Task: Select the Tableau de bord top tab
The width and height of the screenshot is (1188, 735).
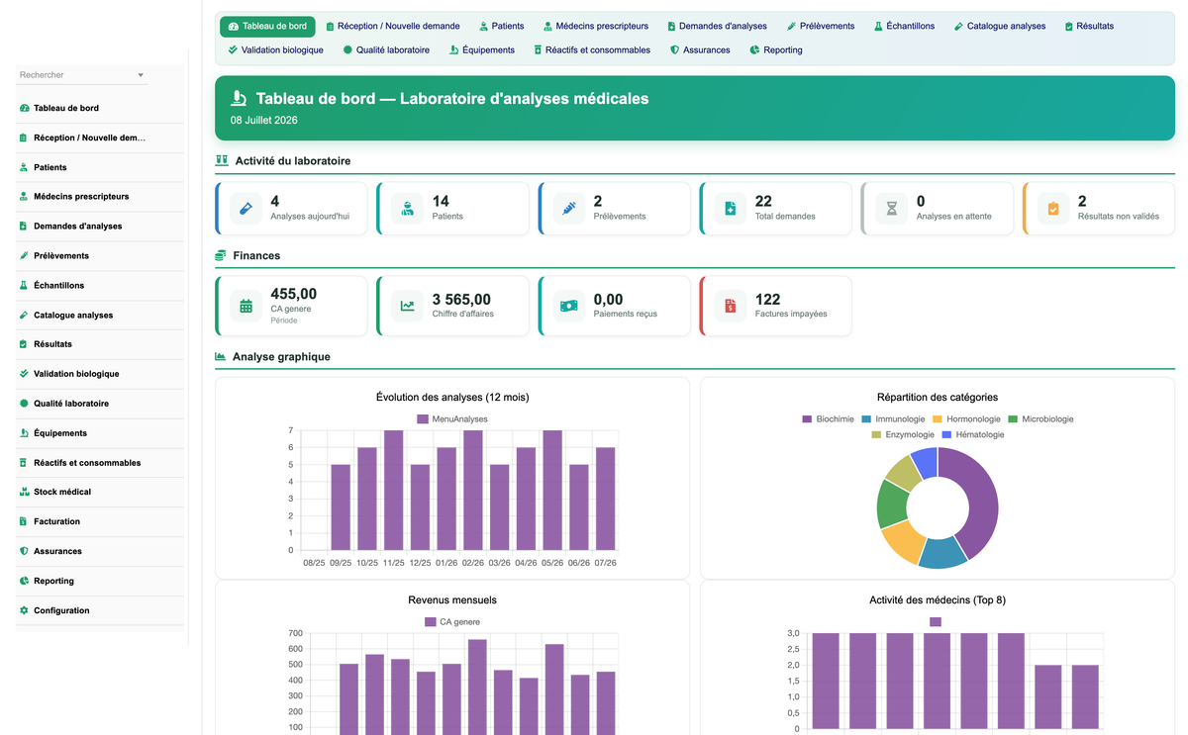Action: (x=267, y=27)
